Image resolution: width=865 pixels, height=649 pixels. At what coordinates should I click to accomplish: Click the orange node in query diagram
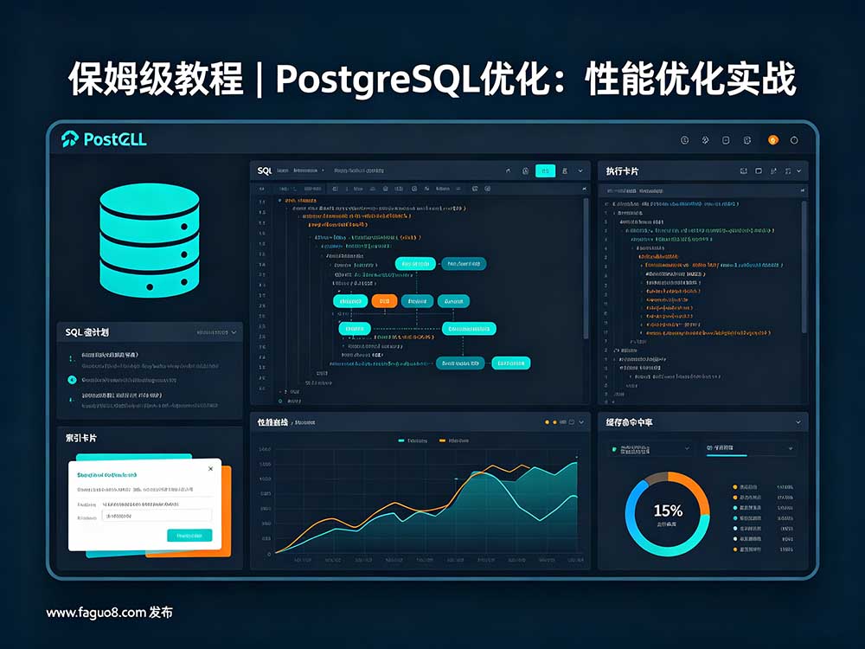[x=385, y=301]
